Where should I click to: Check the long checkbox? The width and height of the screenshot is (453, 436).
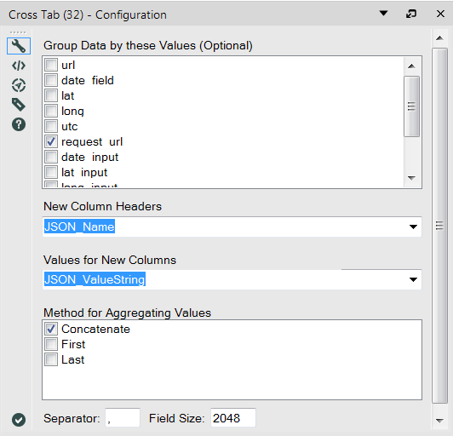point(51,111)
